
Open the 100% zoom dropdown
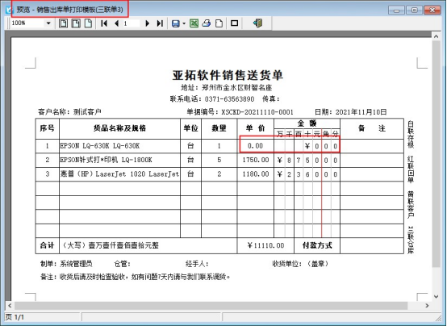[48, 23]
